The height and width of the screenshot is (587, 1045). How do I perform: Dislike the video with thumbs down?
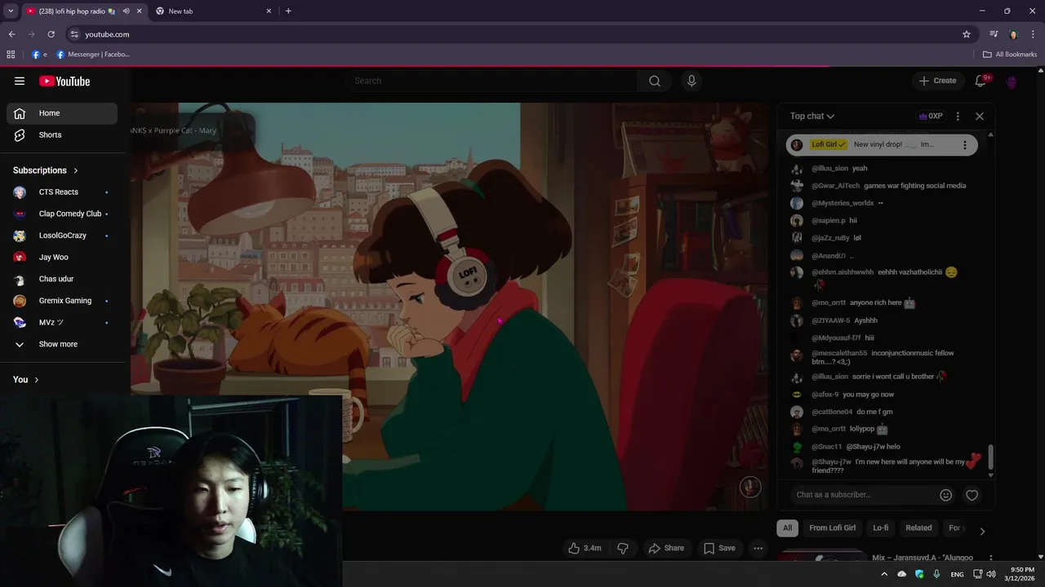coord(623,548)
